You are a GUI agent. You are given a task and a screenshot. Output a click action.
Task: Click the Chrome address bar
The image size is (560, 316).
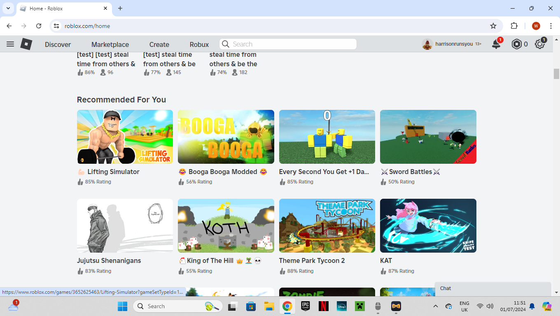tap(276, 26)
